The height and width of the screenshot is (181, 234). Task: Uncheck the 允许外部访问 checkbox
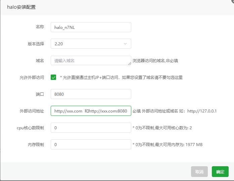[x=53, y=77]
